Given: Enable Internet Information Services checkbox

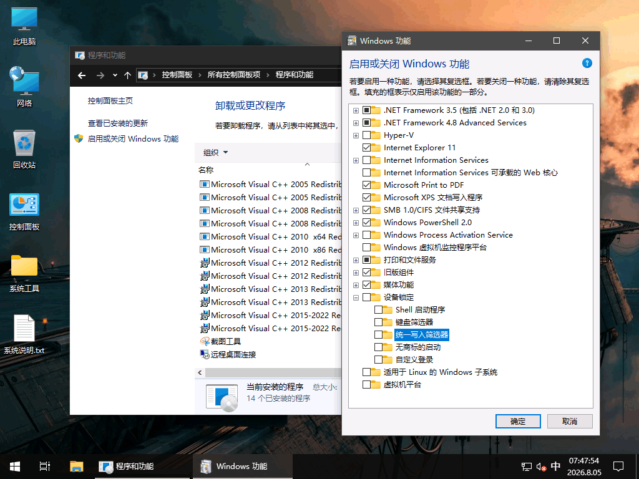Looking at the screenshot, I should (366, 160).
